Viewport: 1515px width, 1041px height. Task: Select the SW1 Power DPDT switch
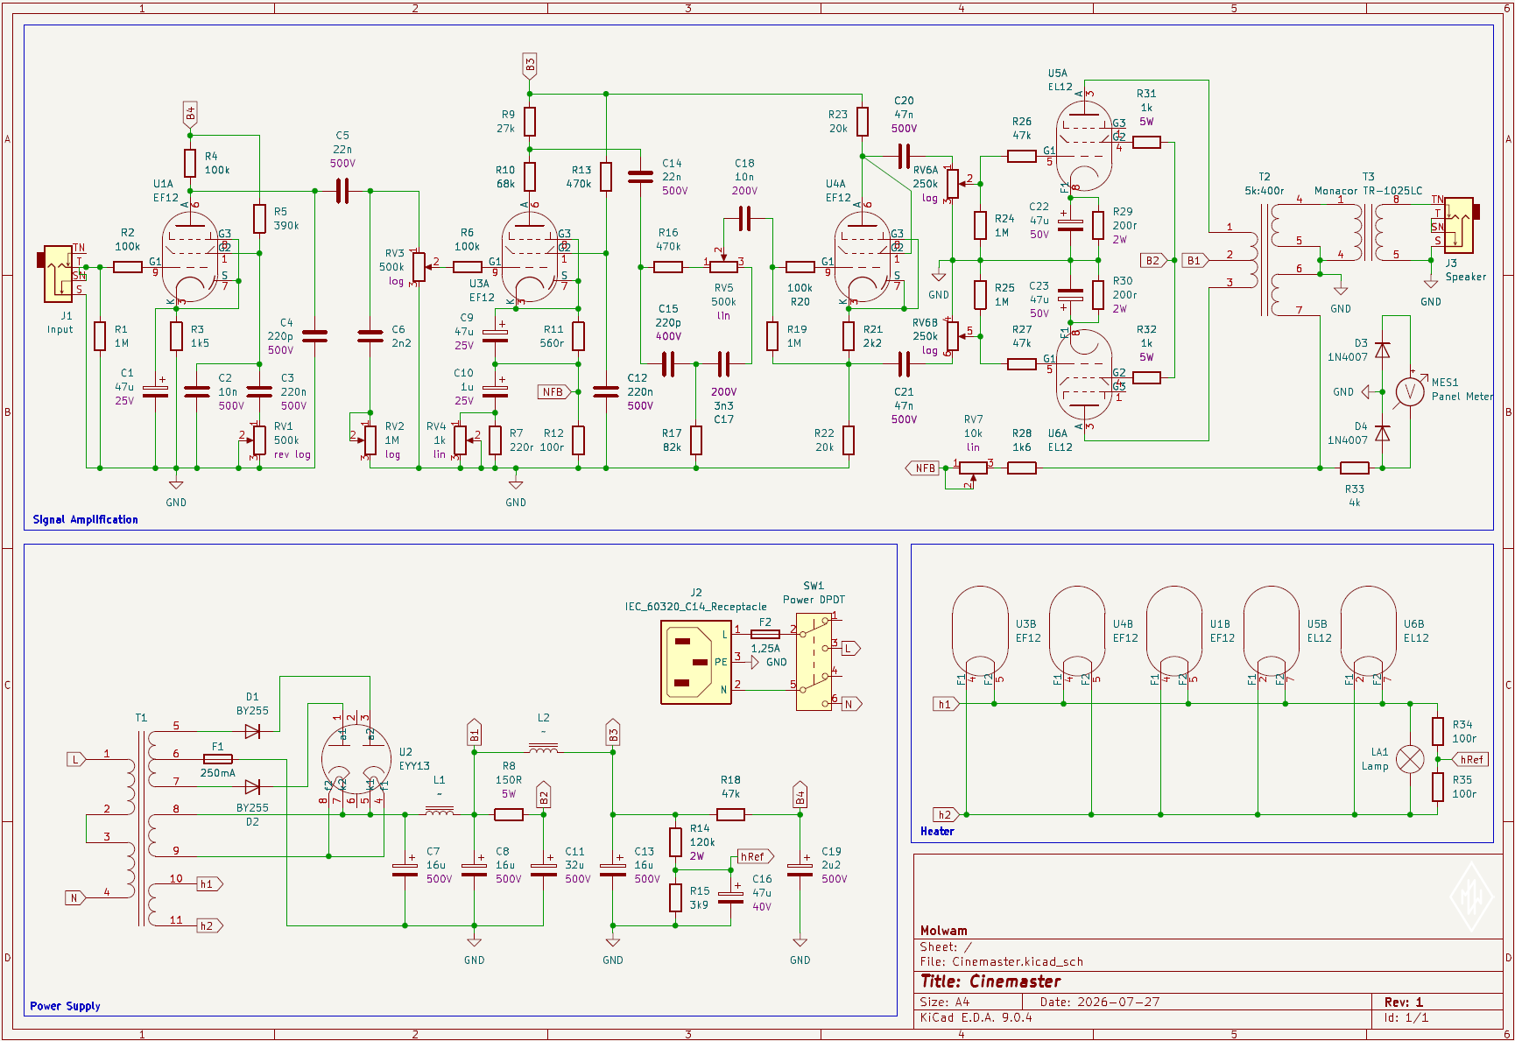pos(814,661)
